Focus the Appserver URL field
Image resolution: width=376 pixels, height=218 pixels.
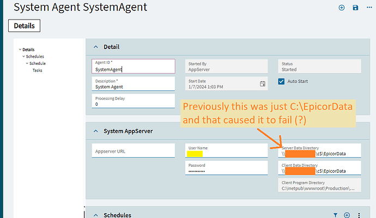click(134, 150)
